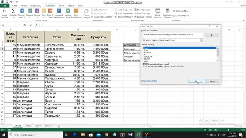Click the zoom slider handle
This screenshot has height=138, width=246.
(x=229, y=130)
